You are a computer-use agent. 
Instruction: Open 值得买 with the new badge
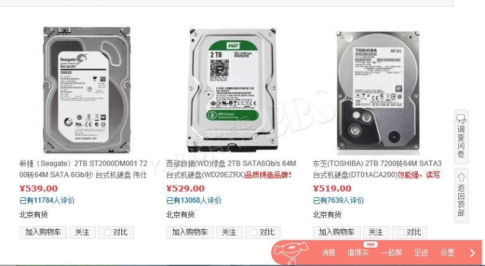(x=358, y=253)
